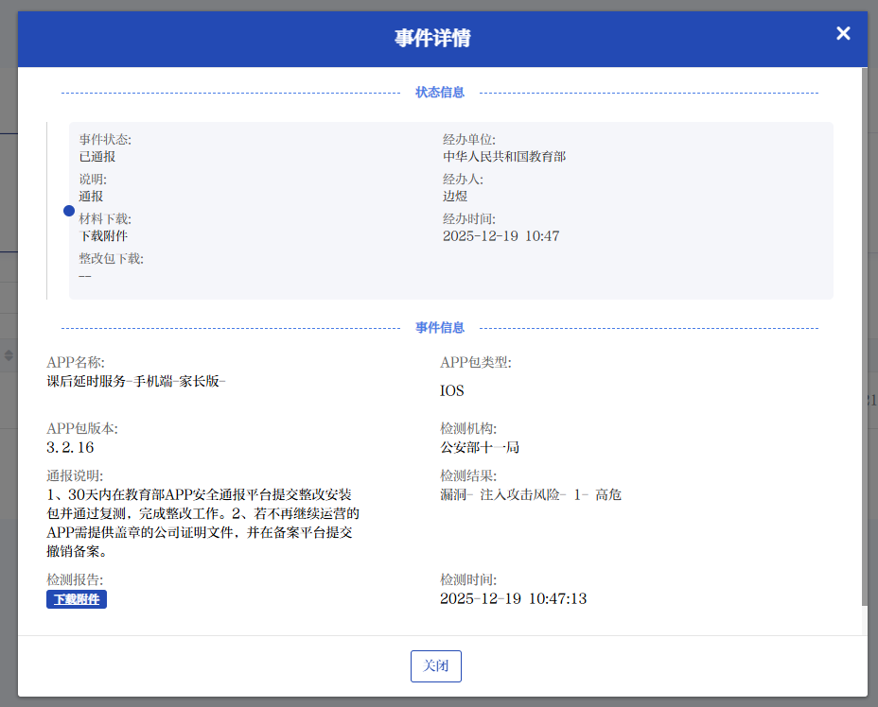
Task: Click the 检测时间 value 2025-12-19 10:47:13
Action: pyautogui.click(x=513, y=599)
